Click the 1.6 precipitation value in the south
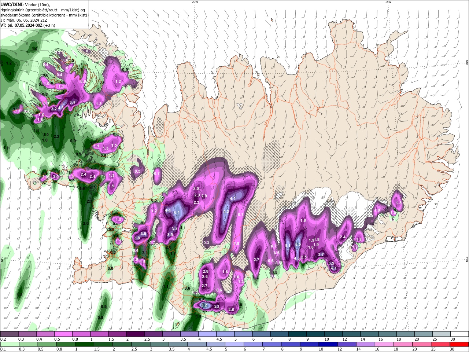Image resolution: width=469 pixels, height=352 pixels. tap(225, 272)
